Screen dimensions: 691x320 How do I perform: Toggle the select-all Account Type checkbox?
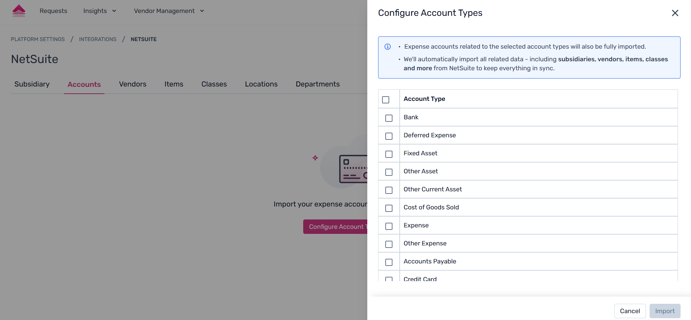click(x=386, y=99)
